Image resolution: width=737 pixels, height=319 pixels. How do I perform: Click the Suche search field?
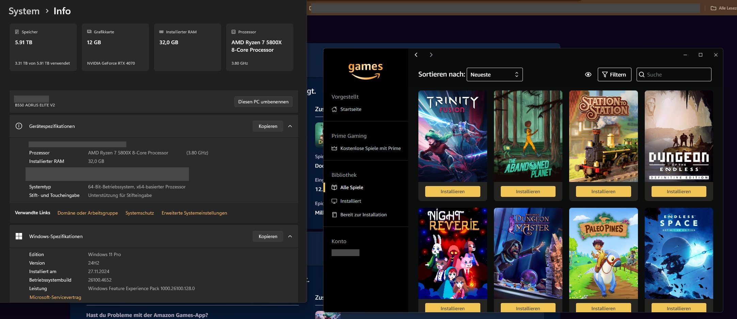[x=674, y=74]
